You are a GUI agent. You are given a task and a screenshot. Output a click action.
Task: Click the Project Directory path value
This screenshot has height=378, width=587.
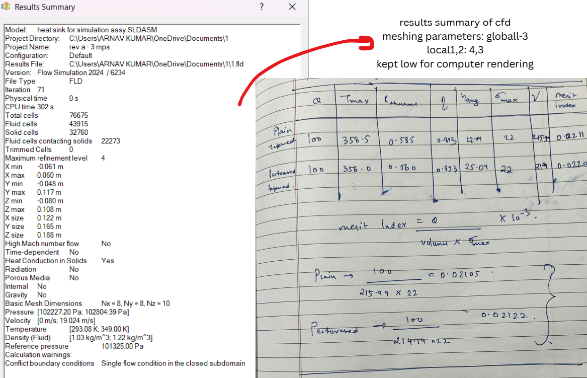[148, 39]
